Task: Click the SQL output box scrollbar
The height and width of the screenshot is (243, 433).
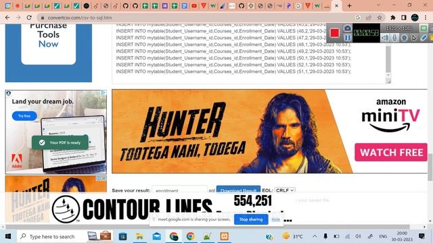Action: pos(388,59)
